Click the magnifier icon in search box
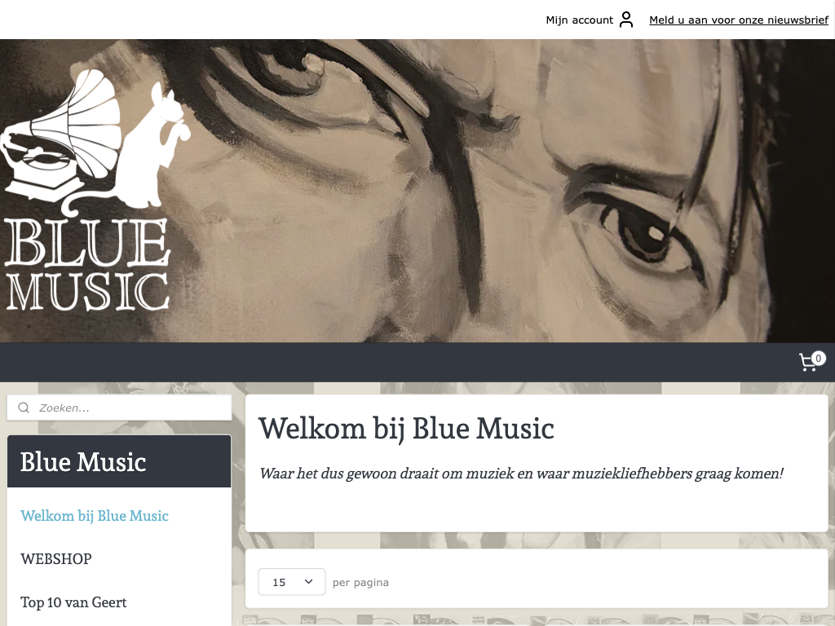The width and height of the screenshot is (835, 626). (24, 408)
